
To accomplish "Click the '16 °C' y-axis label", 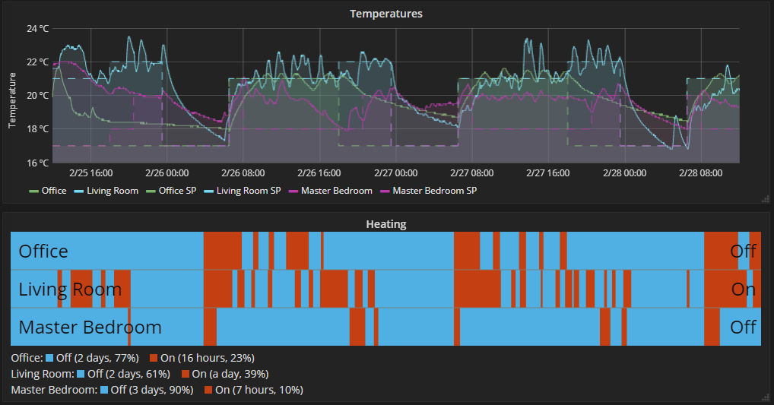I will 37,163.
